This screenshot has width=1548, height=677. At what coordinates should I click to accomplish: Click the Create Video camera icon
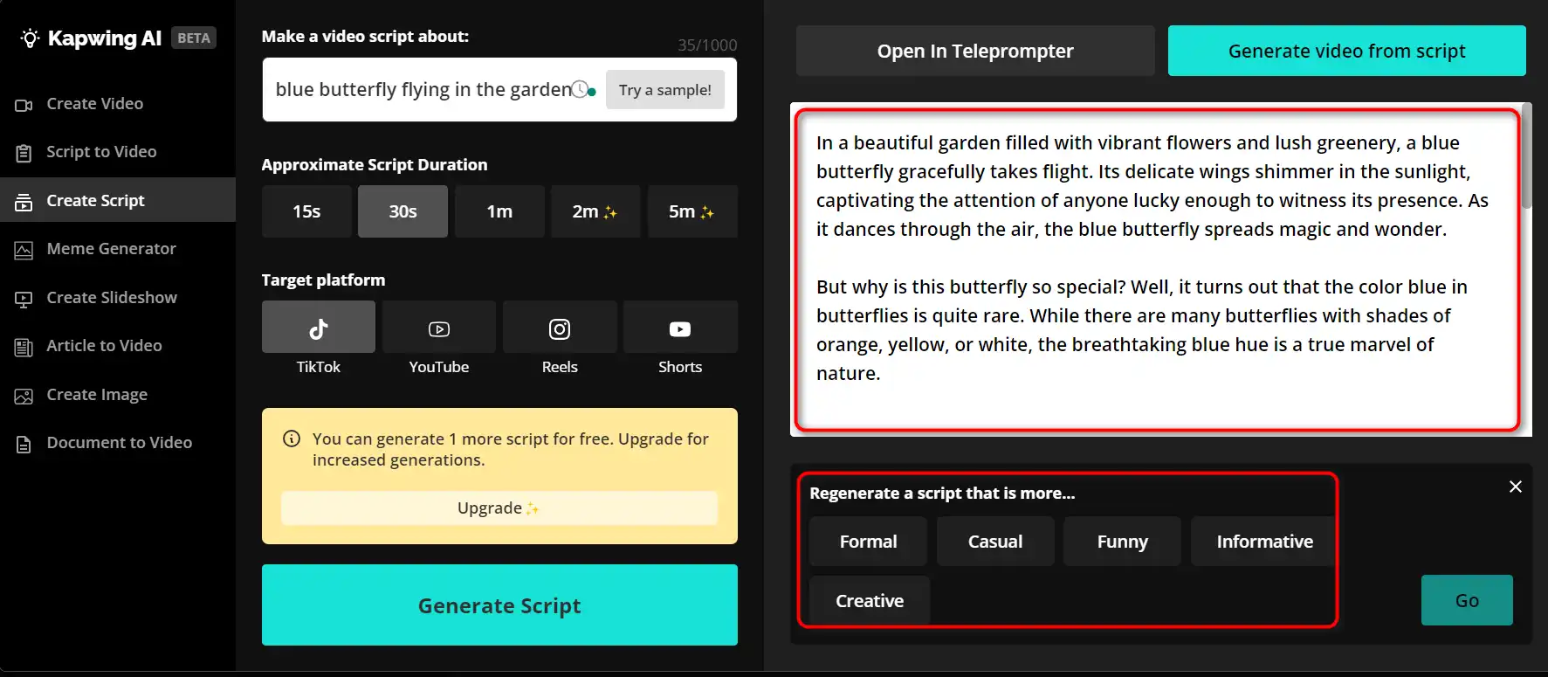[24, 105]
